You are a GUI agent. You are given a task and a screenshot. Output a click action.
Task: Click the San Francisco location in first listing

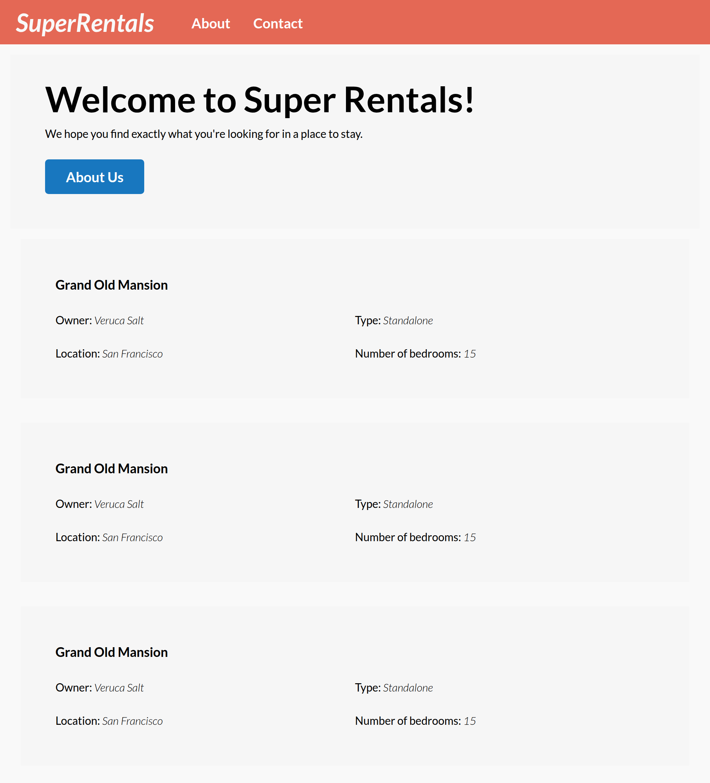point(132,354)
